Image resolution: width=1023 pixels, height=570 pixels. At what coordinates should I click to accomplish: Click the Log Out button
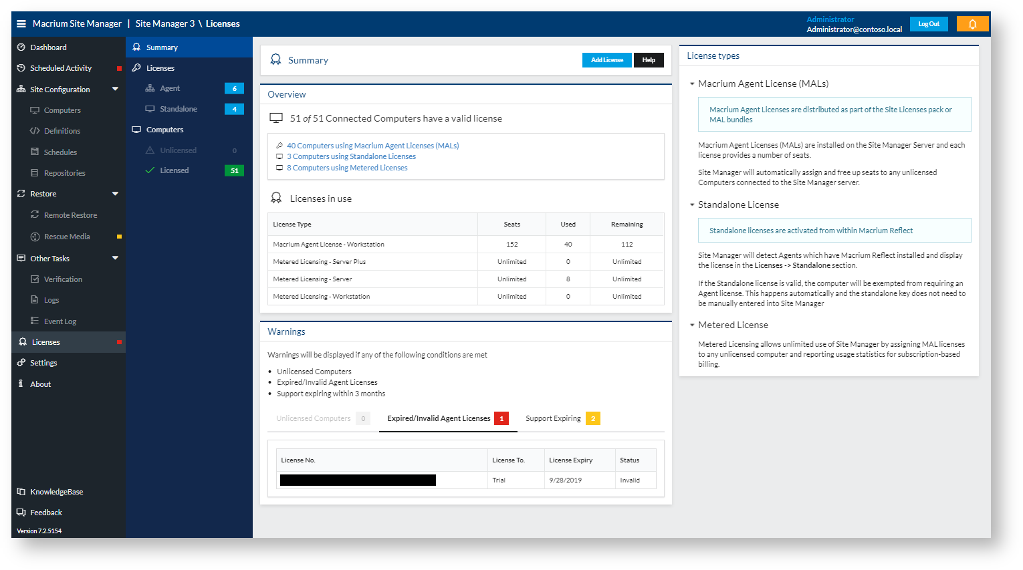pos(929,24)
